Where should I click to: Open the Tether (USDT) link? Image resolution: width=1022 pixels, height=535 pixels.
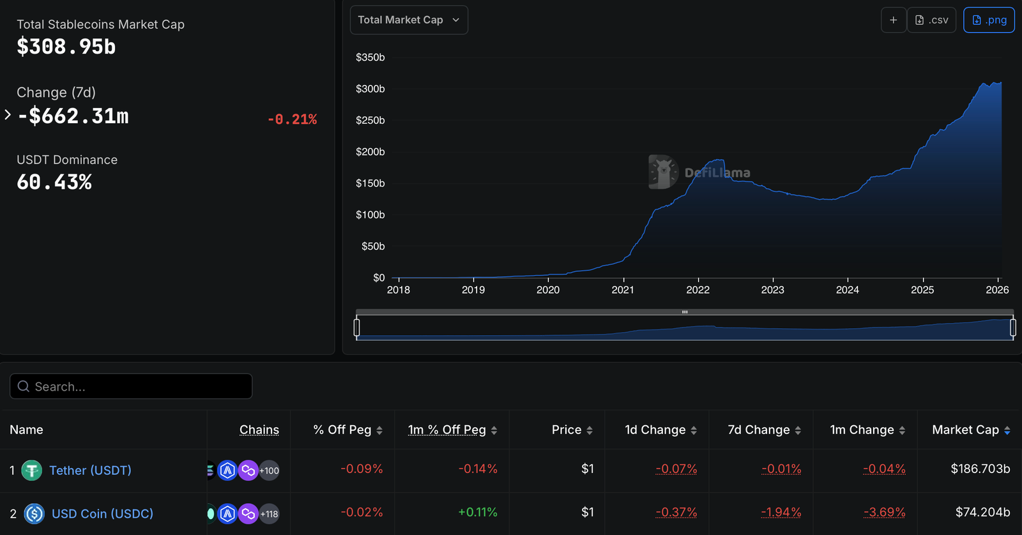click(x=90, y=471)
